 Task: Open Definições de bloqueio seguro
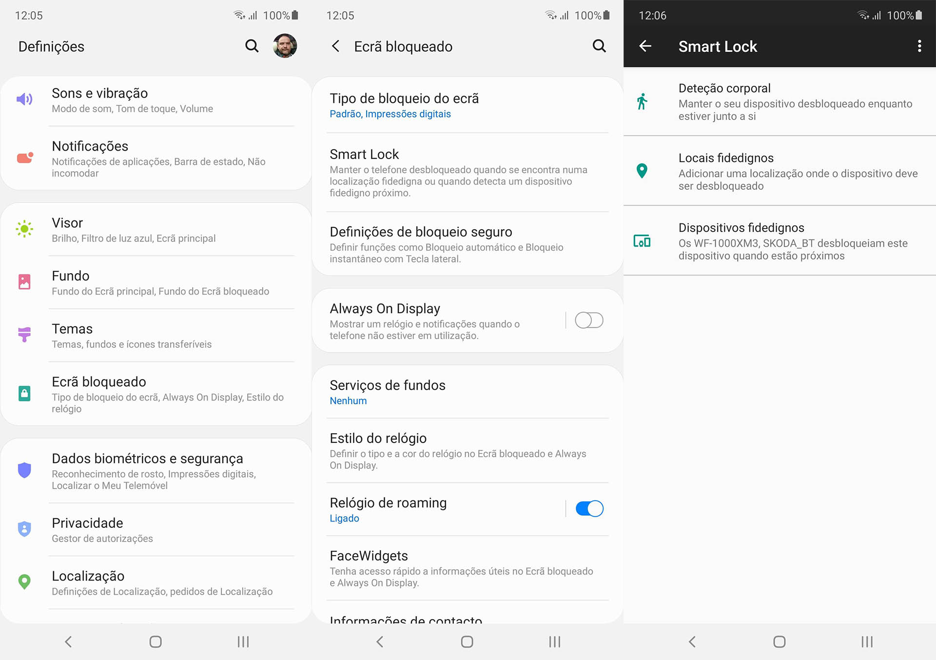pos(467,244)
